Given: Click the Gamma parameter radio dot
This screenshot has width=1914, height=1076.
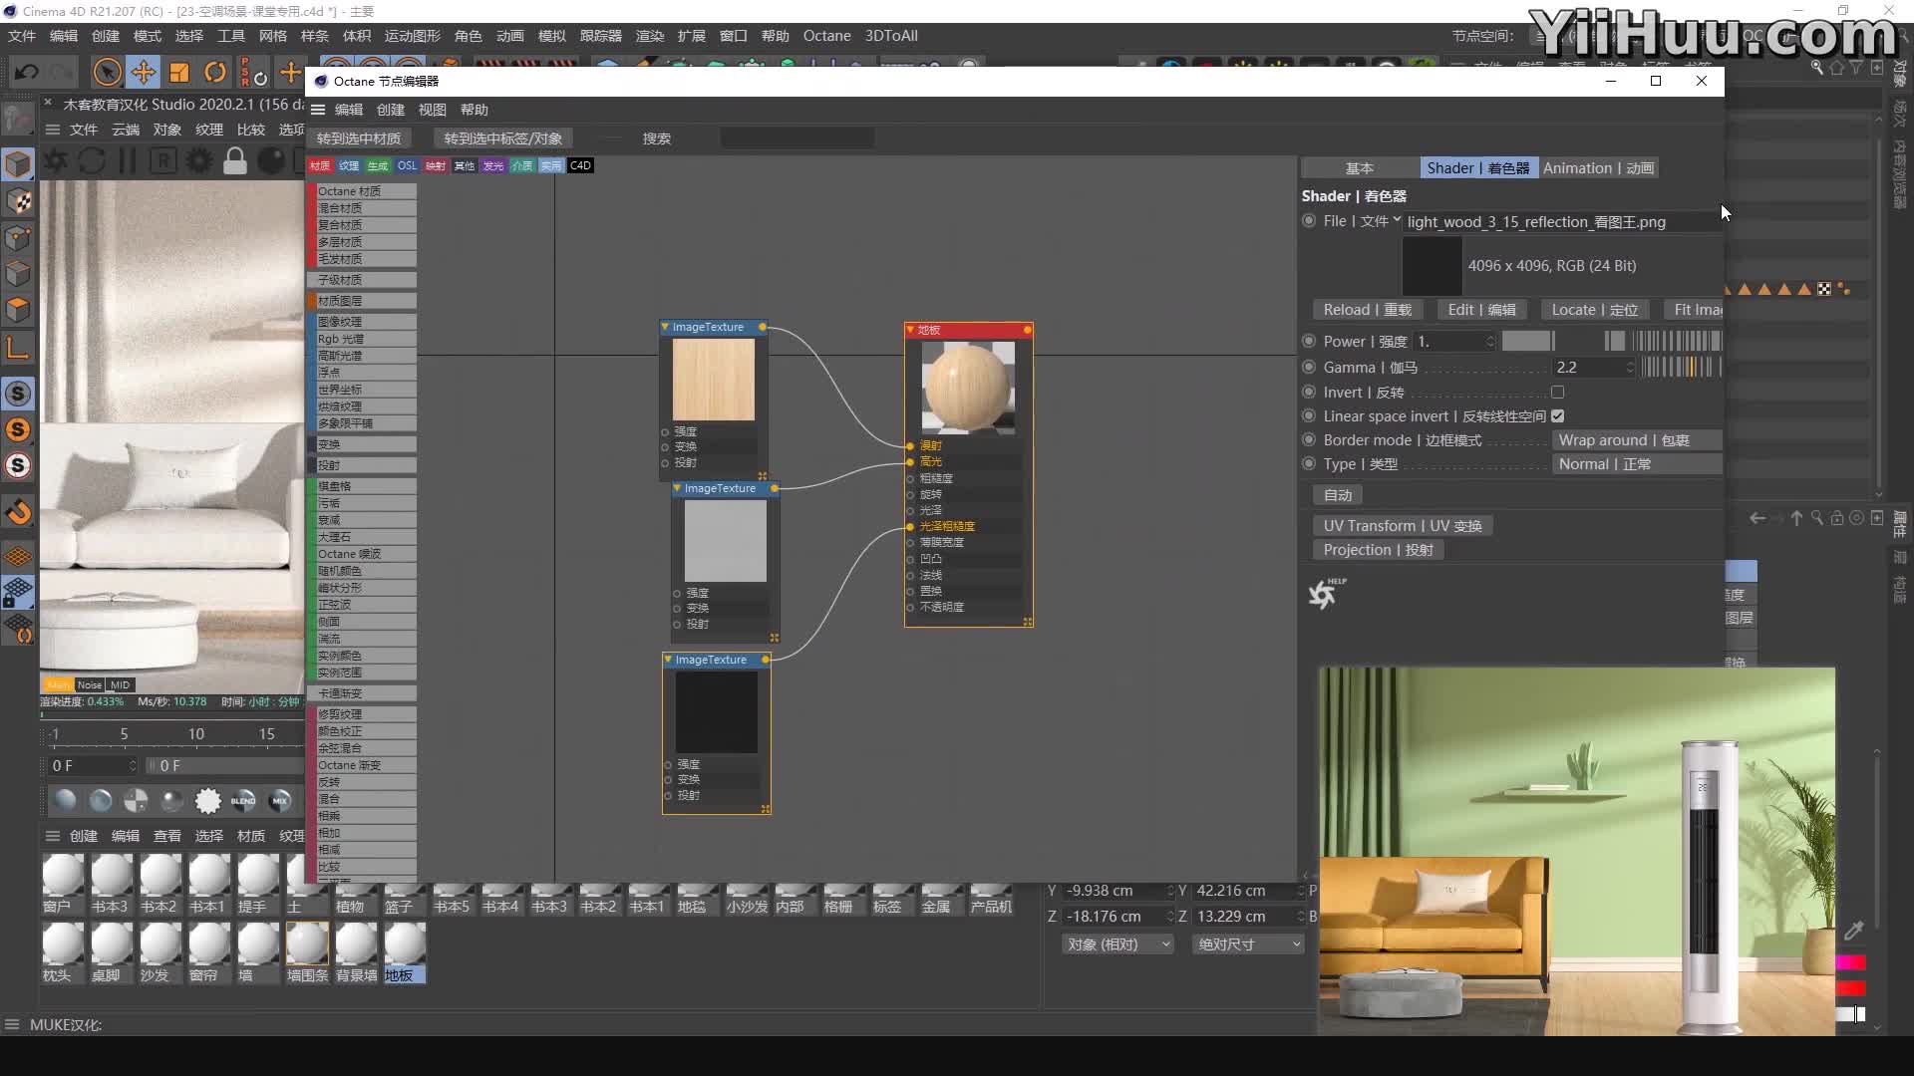Looking at the screenshot, I should point(1309,367).
